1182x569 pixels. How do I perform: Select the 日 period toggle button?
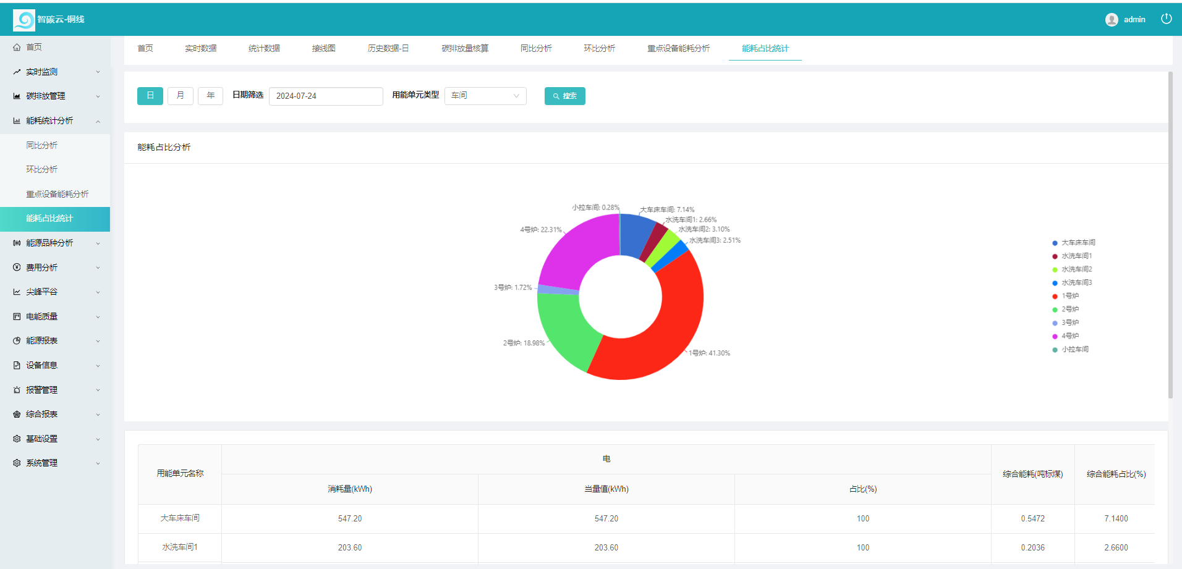tap(150, 96)
